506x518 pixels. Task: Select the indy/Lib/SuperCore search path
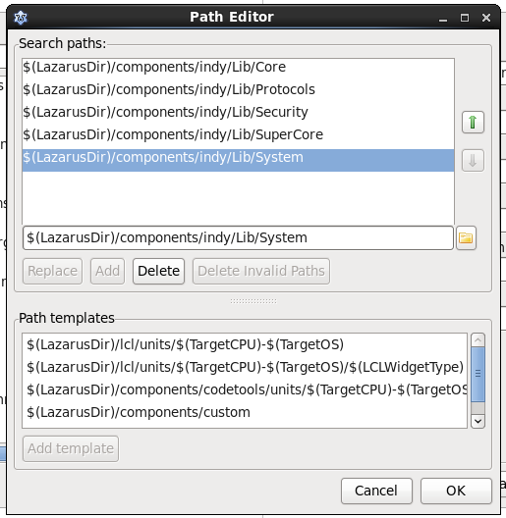[238, 134]
